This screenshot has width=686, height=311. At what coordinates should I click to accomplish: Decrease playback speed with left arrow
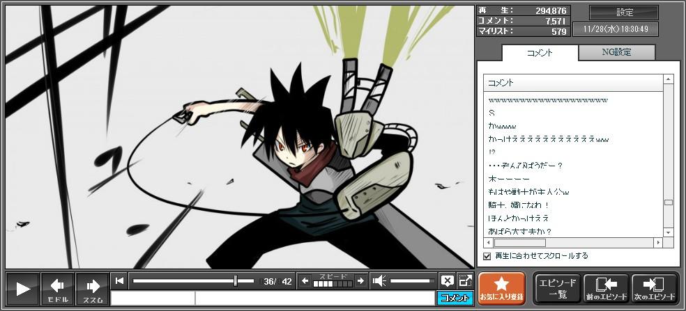(x=305, y=281)
